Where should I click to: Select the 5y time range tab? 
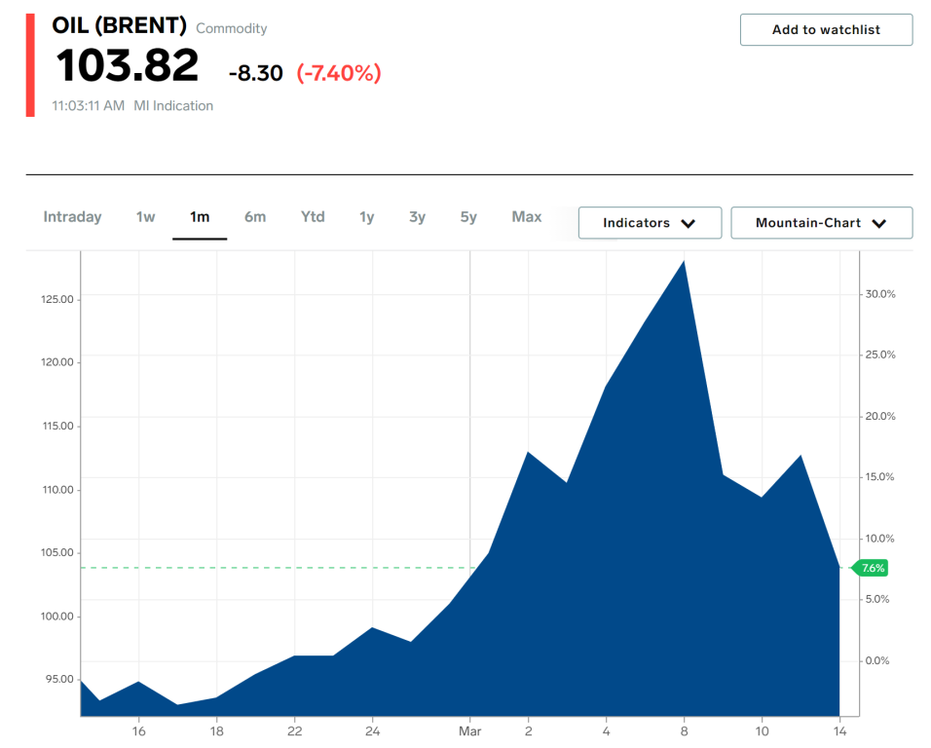coord(468,217)
